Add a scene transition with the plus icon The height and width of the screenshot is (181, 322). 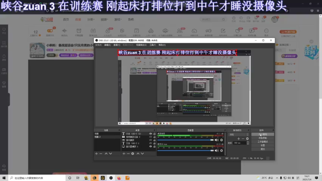(238, 139)
